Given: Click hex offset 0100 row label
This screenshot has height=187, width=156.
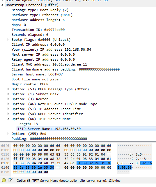Looking at the screenshot, I should tap(5, 150).
